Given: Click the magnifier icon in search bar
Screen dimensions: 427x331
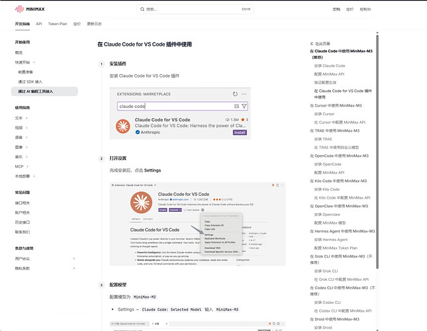Looking at the screenshot, I should point(142,9).
